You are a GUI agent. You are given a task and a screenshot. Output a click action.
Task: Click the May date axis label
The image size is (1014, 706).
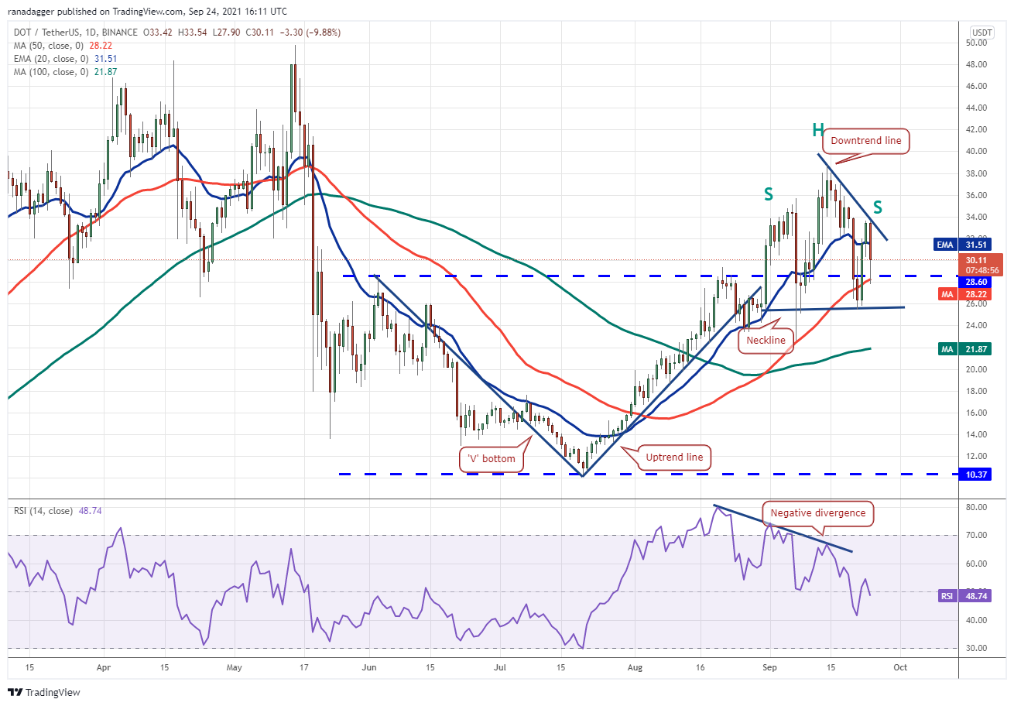[236, 667]
